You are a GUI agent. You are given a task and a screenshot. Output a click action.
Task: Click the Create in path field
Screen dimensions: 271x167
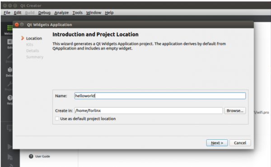(149, 111)
